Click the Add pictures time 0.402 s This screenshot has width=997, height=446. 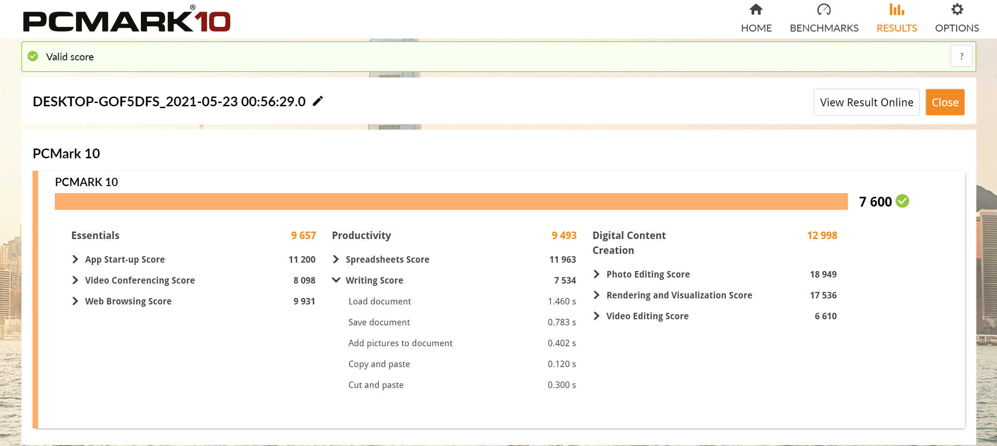pyautogui.click(x=562, y=343)
